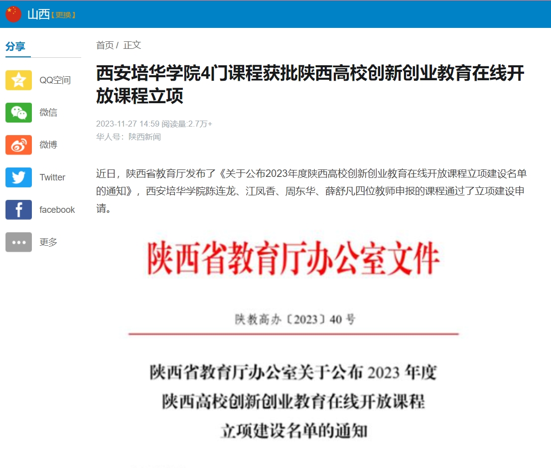This screenshot has height=468, width=551.
Task: Share the article with the Twitter icon
Action: click(x=18, y=177)
